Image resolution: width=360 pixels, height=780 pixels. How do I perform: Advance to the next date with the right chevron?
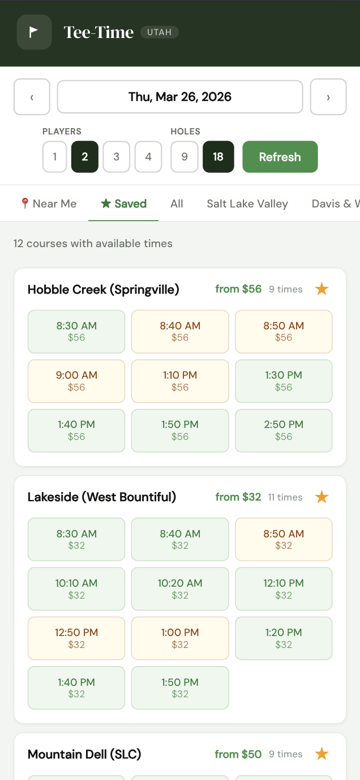[x=328, y=97]
